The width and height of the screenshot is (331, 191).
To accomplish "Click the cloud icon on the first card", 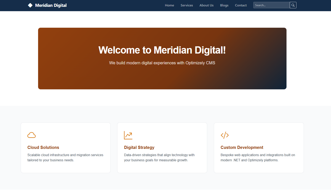I will click(x=32, y=135).
